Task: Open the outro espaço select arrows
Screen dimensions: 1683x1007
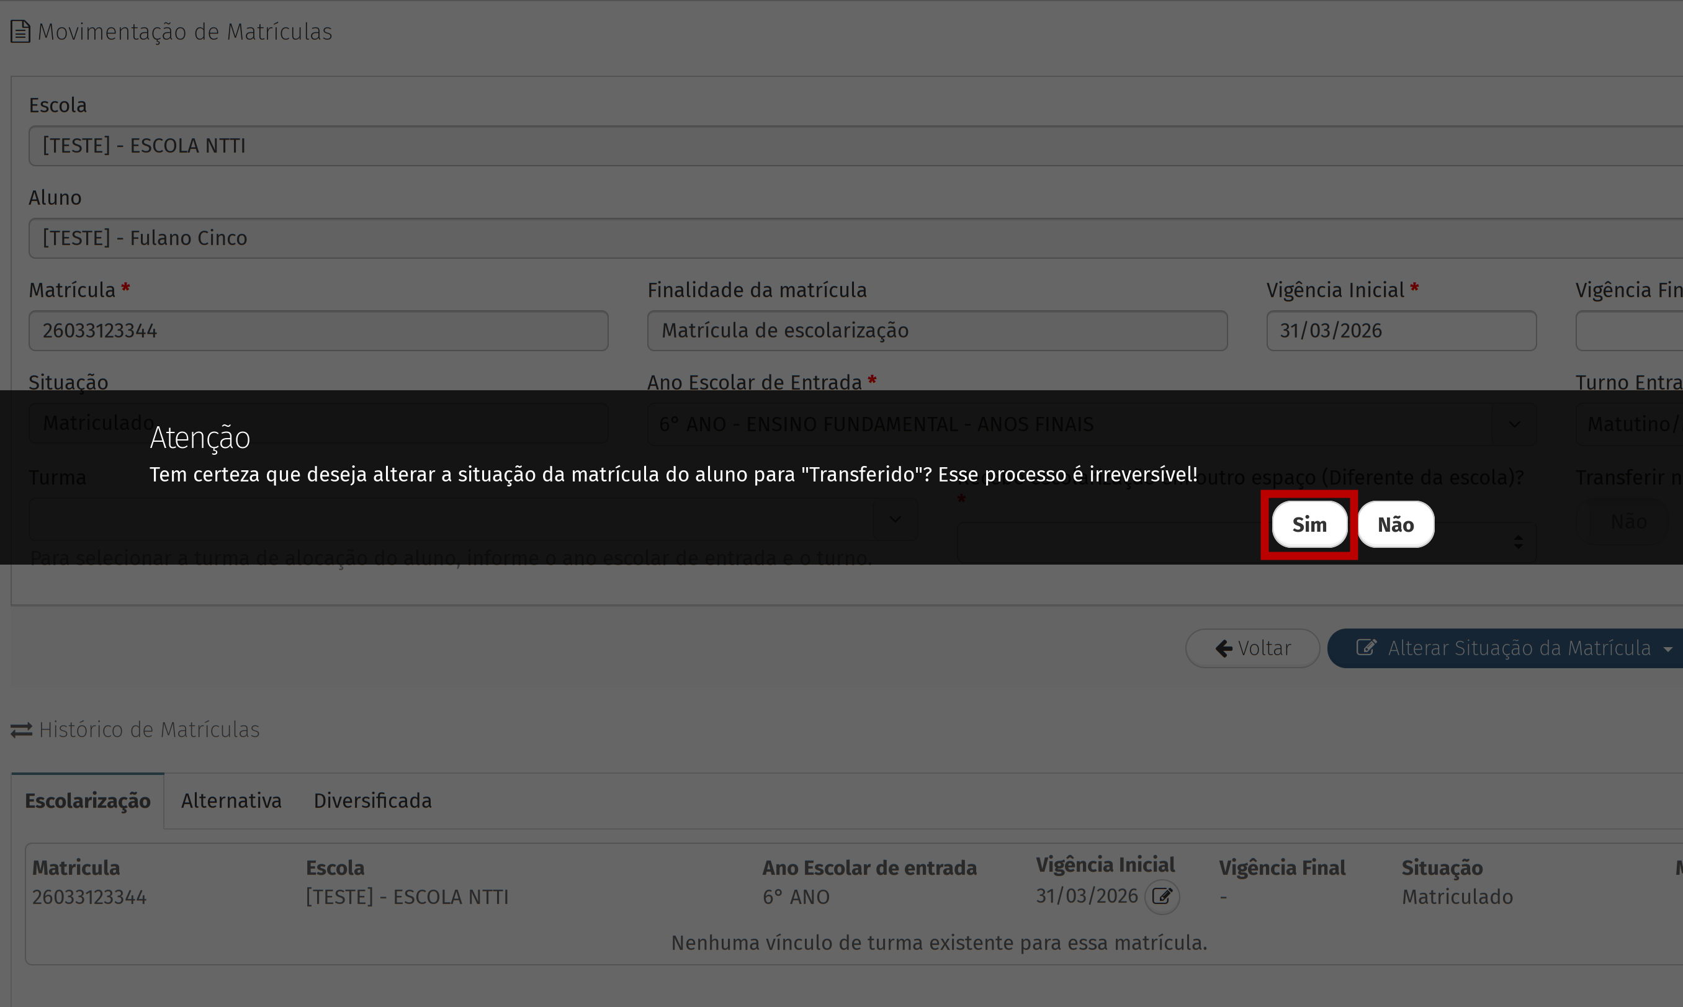Action: click(x=1517, y=542)
